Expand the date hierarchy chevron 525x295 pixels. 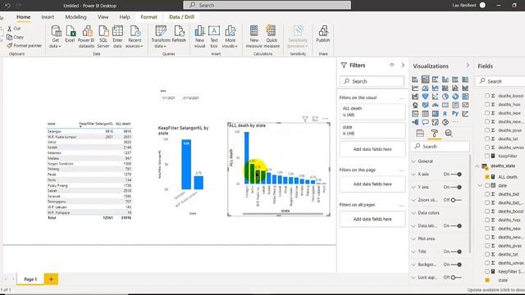click(481, 185)
